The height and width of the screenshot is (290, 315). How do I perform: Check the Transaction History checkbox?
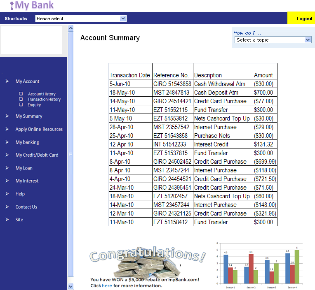pos(21,99)
